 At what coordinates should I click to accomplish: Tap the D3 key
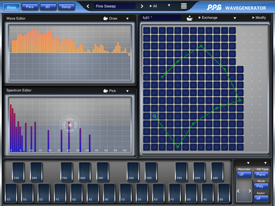142,193
